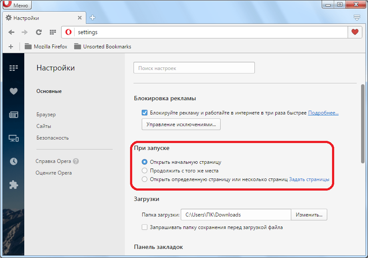Click the Поиск настроек search field
The image size is (368, 258).
[194, 68]
